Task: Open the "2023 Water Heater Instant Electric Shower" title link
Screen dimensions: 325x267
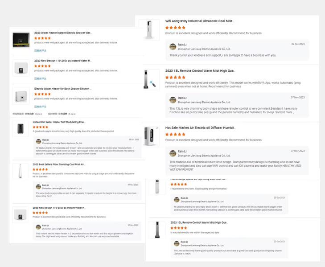Action: pyautogui.click(x=62, y=33)
